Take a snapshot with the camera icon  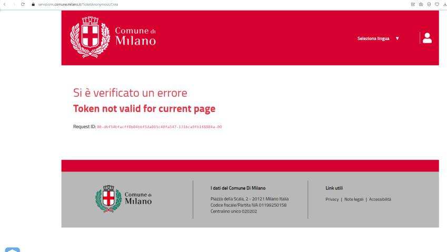(x=421, y=4)
